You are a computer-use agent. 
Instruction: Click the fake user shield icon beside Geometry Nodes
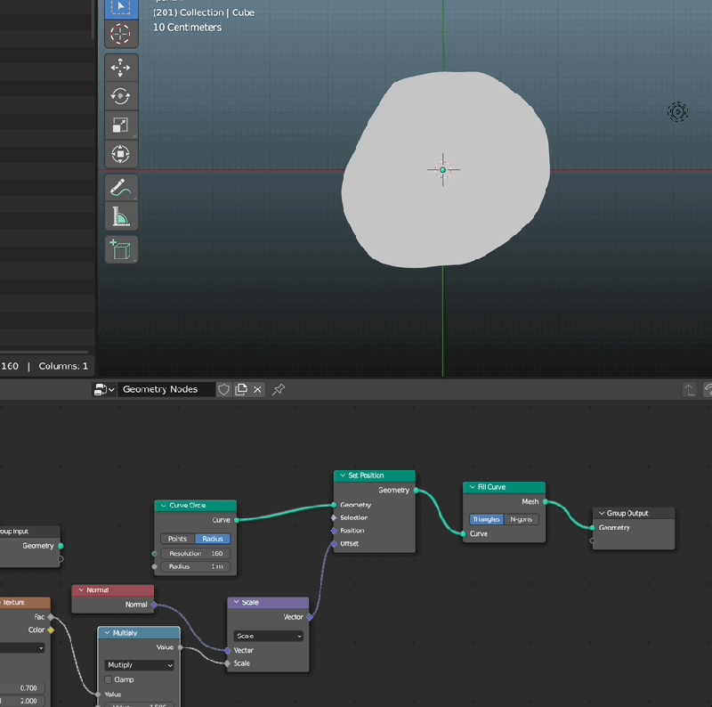223,389
